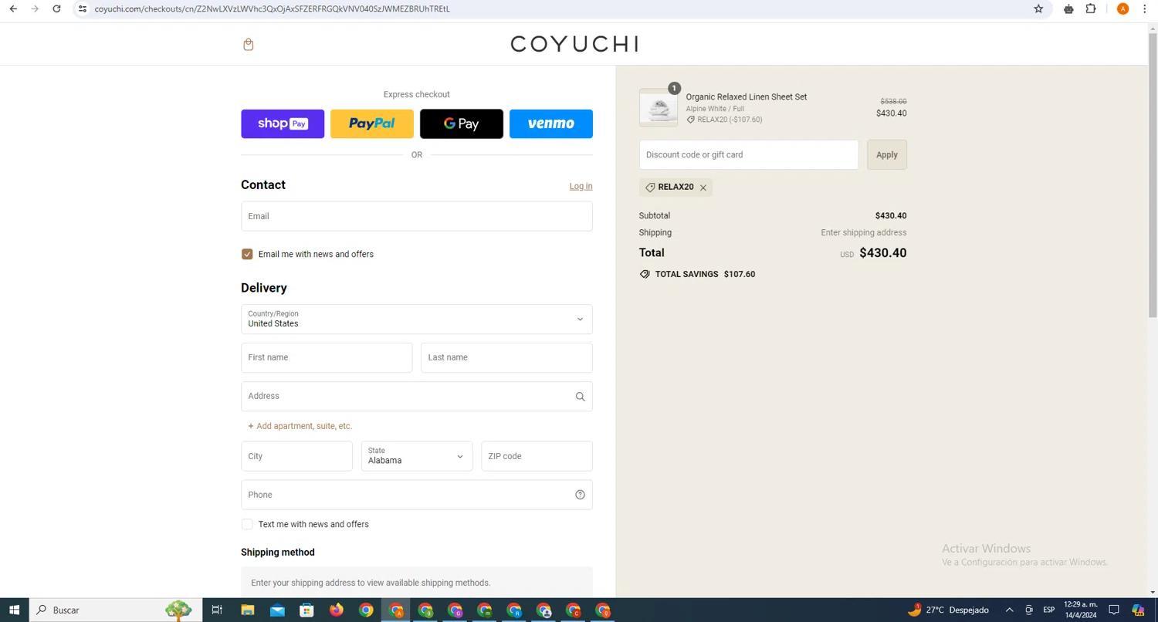Add apartment, suite, etc.

[x=300, y=426]
